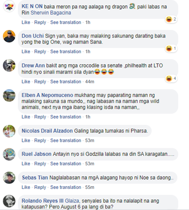
Task: Open the 44m timestamp on Drew Ann's comment
Action: click(90, 82)
